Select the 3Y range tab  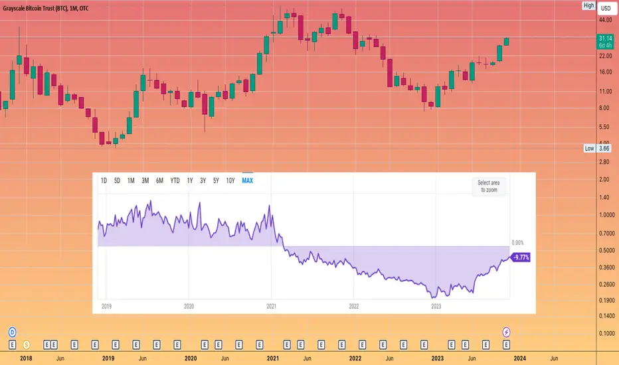click(x=203, y=181)
